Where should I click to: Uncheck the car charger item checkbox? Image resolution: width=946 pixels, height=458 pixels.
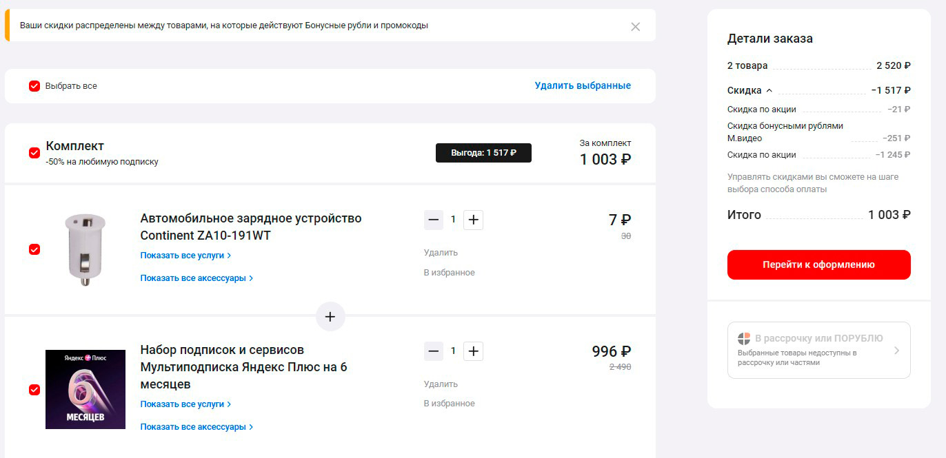pos(34,249)
